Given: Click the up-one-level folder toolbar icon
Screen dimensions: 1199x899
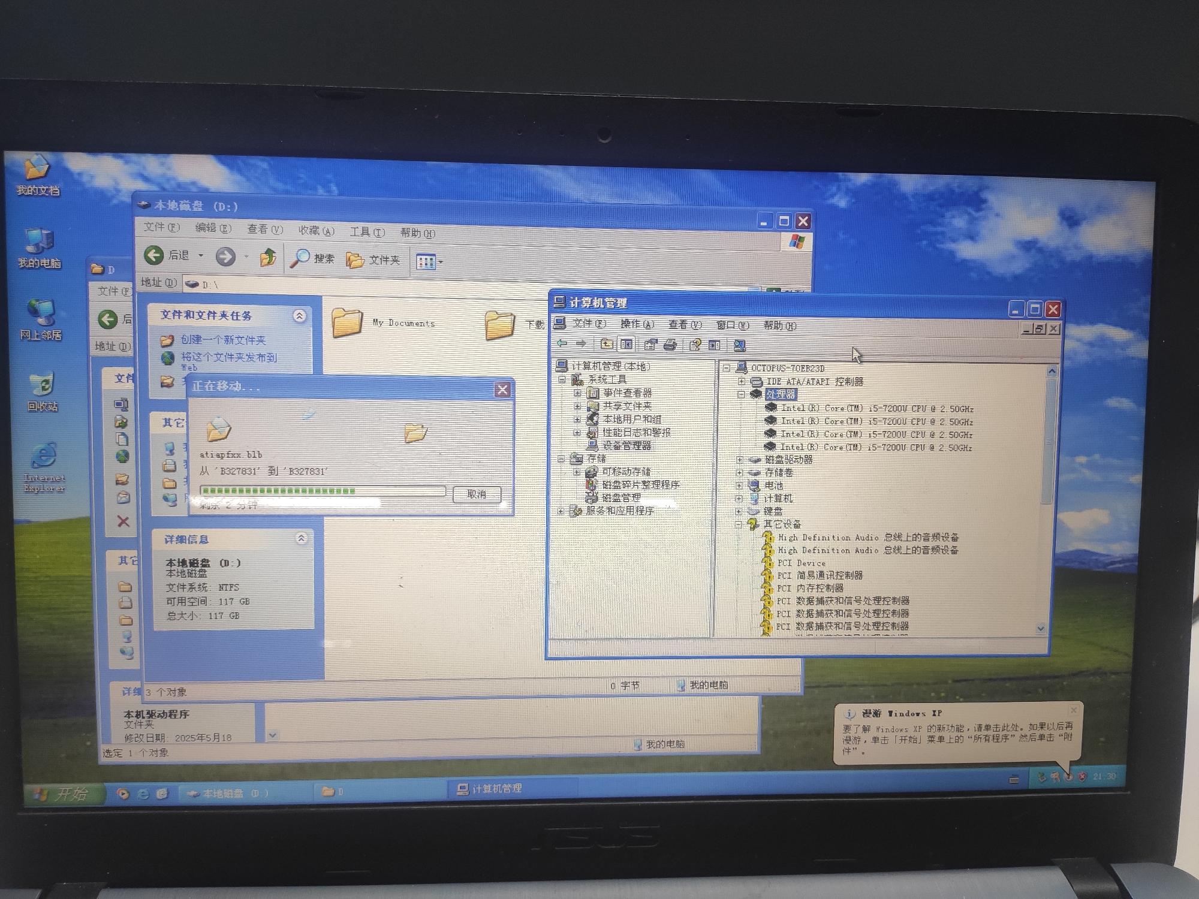Looking at the screenshot, I should (x=607, y=344).
